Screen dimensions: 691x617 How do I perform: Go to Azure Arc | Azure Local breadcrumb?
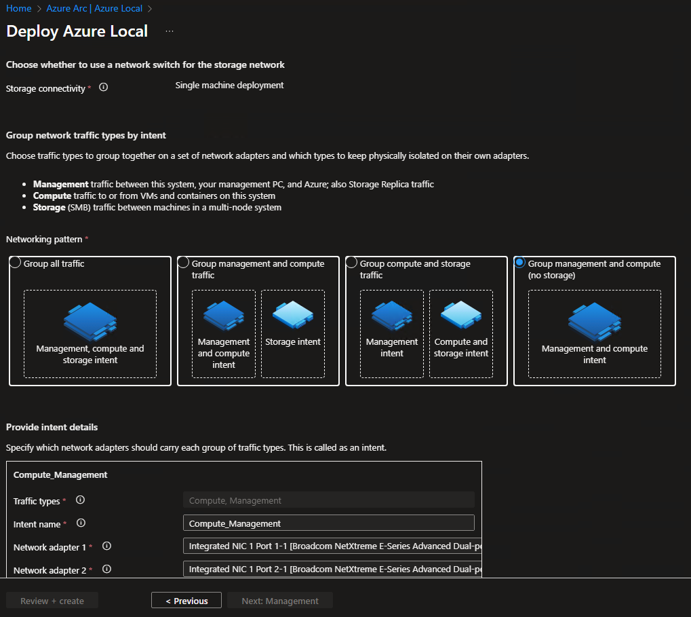point(94,8)
